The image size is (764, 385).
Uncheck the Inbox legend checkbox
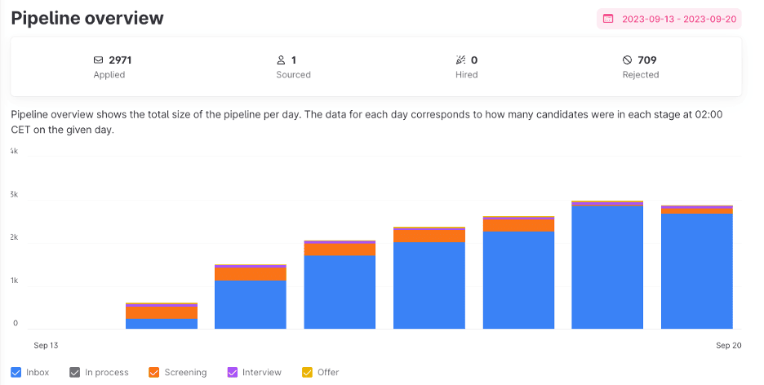point(16,372)
